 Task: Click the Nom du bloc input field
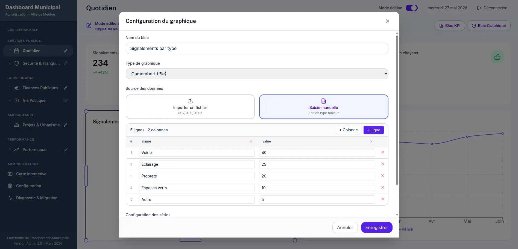click(257, 48)
